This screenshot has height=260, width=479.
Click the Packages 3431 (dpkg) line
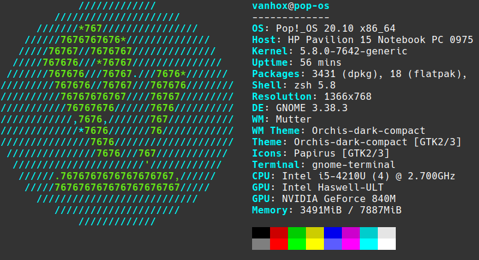coord(359,74)
